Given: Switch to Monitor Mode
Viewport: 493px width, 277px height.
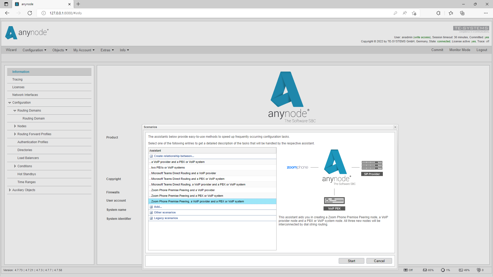Looking at the screenshot, I should [x=460, y=50].
